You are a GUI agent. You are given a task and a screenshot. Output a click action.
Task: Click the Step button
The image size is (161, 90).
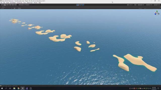click(x=83, y=5)
